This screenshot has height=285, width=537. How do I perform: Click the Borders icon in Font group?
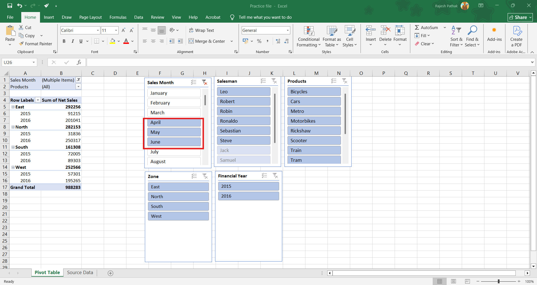(96, 41)
